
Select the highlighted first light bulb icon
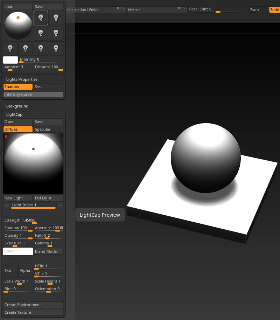coord(41,18)
